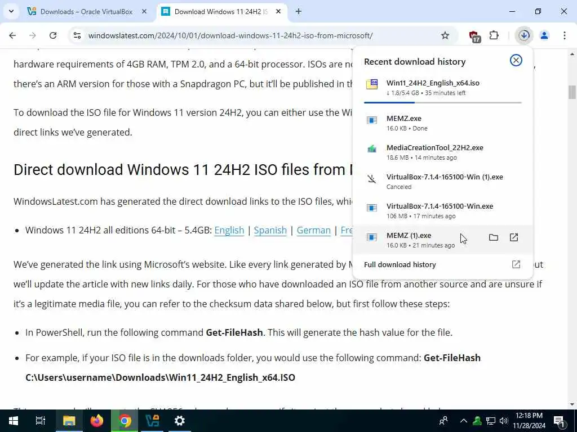Toggle the Downloads toolbar icon
This screenshot has height=432, width=577.
pos(524,35)
